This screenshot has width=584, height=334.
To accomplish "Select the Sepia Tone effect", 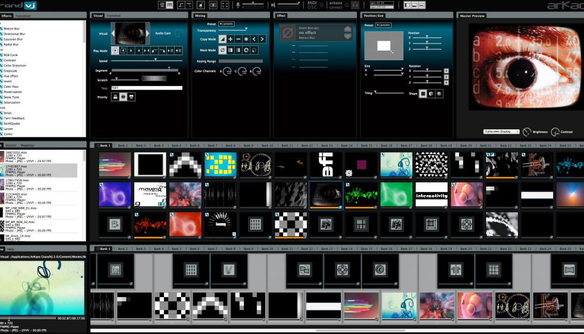I will (11, 97).
